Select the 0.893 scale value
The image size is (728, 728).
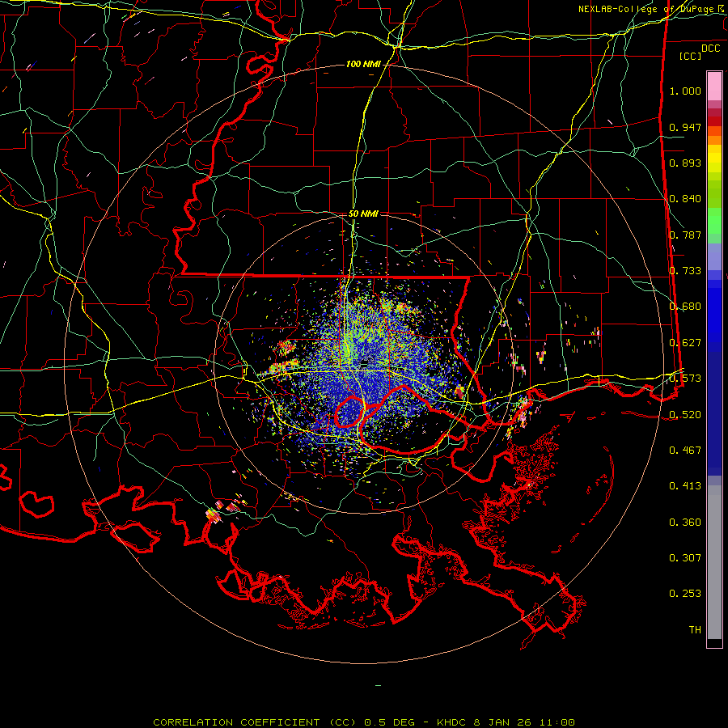click(x=685, y=163)
